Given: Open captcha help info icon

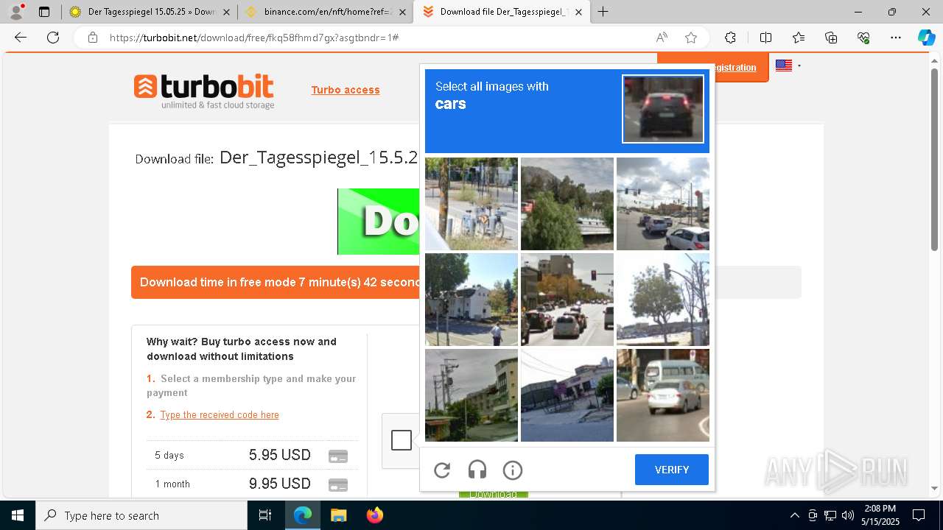Looking at the screenshot, I should (513, 470).
